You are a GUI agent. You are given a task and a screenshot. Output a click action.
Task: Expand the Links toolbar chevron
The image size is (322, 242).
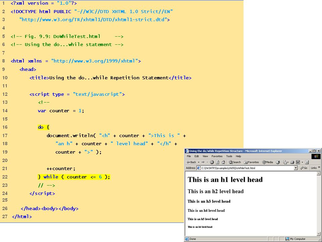[x=319, y=167]
